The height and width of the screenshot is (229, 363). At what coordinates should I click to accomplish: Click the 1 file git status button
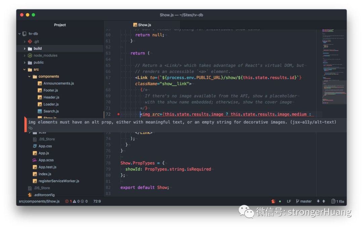[x=337, y=201]
